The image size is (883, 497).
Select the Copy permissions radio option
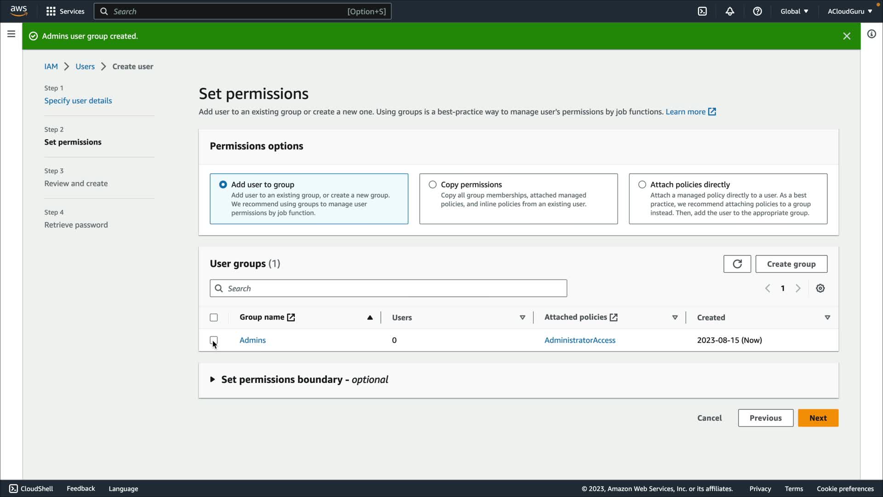point(433,185)
